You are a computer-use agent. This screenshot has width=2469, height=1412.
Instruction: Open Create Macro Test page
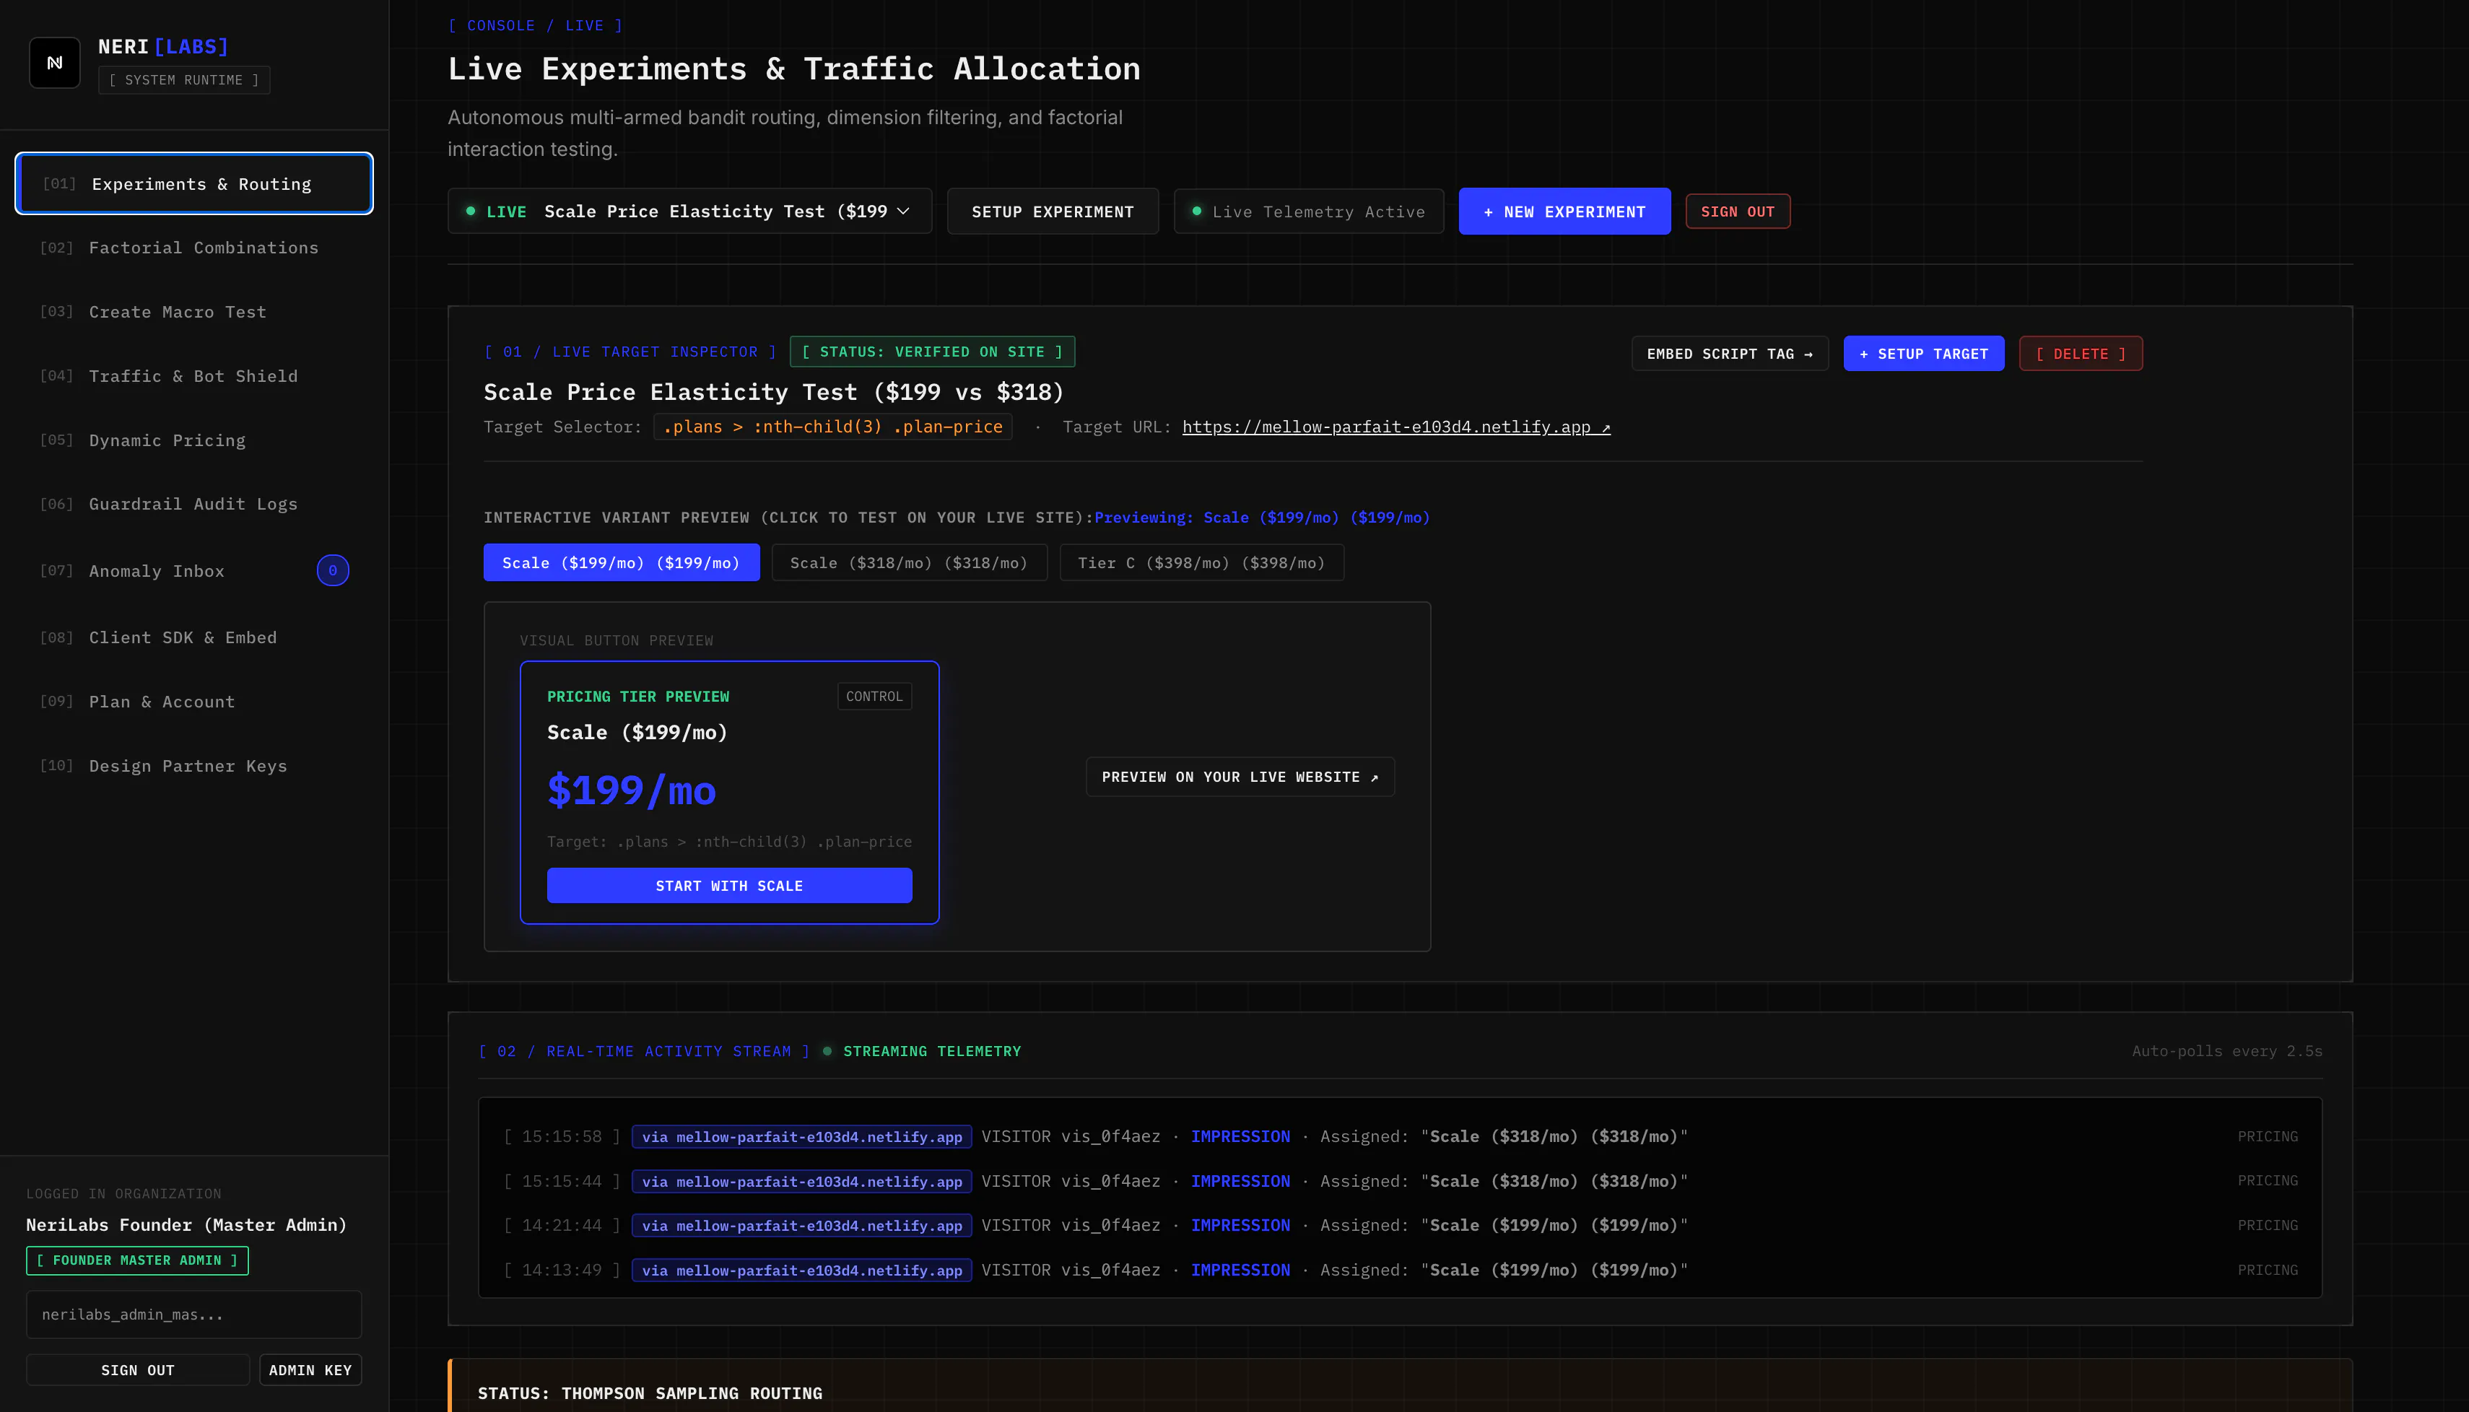click(x=194, y=313)
